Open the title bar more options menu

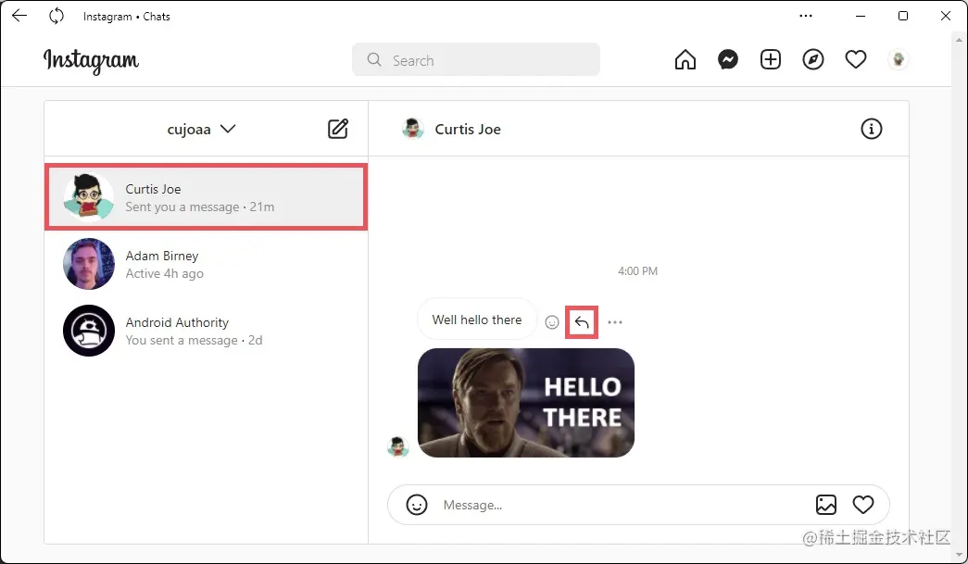pos(806,16)
